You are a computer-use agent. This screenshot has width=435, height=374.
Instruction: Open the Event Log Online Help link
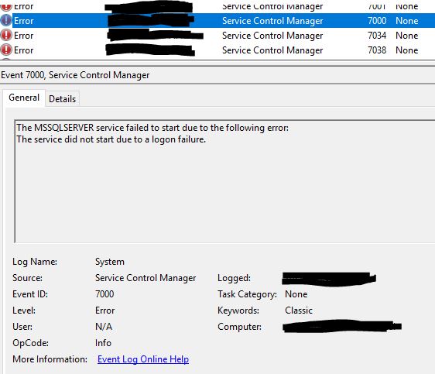(x=143, y=359)
